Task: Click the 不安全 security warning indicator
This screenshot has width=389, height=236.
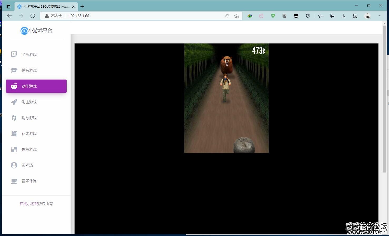Action: tap(53, 16)
